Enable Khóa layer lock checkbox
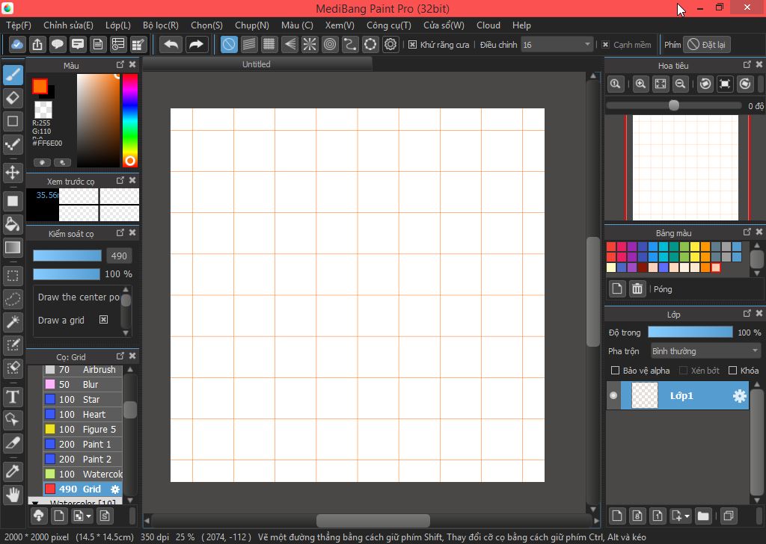Image resolution: width=766 pixels, height=544 pixels. (x=732, y=371)
